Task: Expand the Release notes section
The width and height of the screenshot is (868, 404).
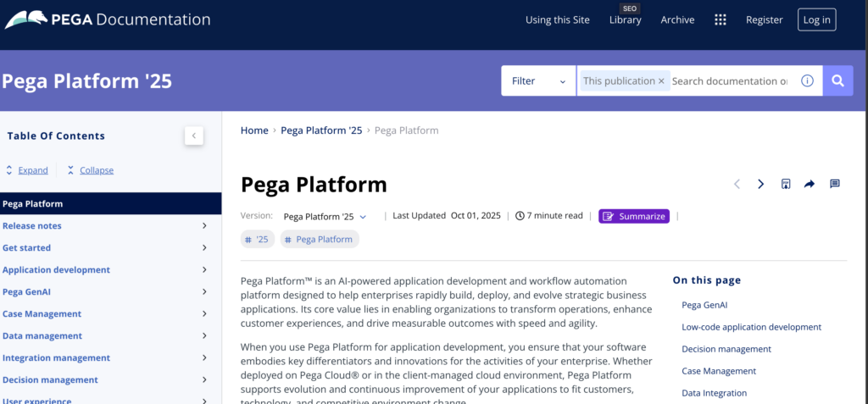Action: click(x=204, y=226)
